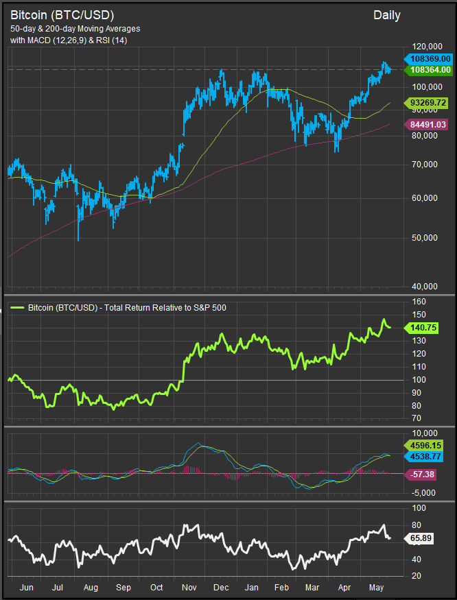The height and width of the screenshot is (600, 457).
Task: Click the 10,000 MACD axis label
Action: (423, 433)
